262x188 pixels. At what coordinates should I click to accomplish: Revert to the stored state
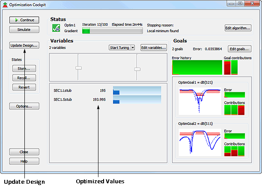point(24,87)
